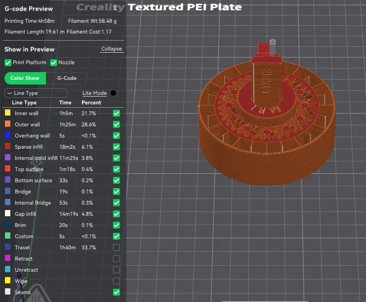
Task: Click the Bottom surface color swatch
Action: (x=8, y=180)
